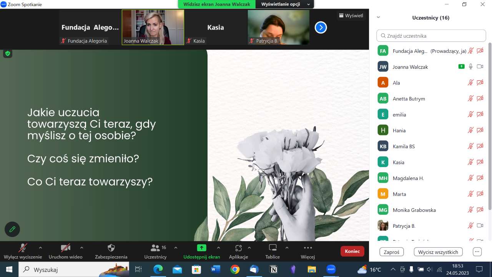
Task: Click the Wycisz wszystkich button
Action: 438,252
